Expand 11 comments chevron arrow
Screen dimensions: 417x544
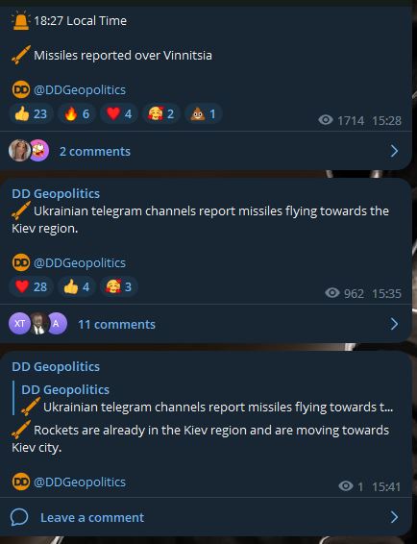[394, 324]
